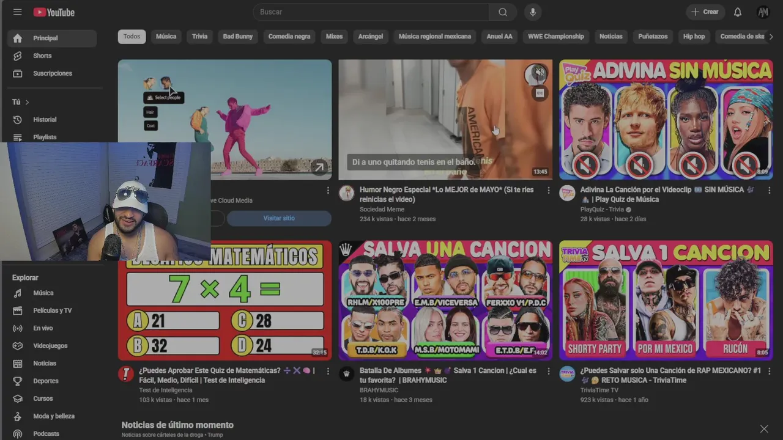Open Suscripciones in sidebar
This screenshot has height=440, width=783.
(52, 73)
